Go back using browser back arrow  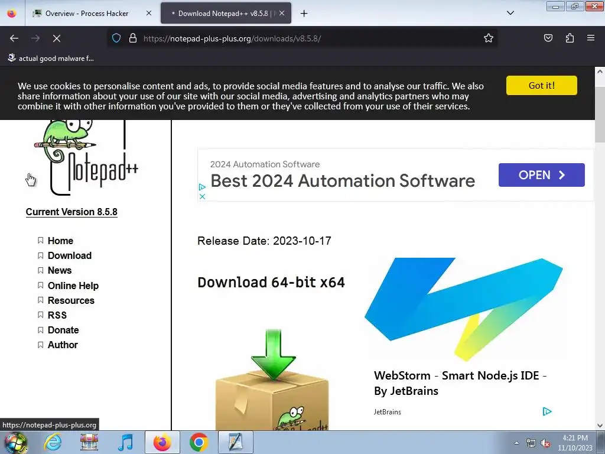click(x=14, y=38)
